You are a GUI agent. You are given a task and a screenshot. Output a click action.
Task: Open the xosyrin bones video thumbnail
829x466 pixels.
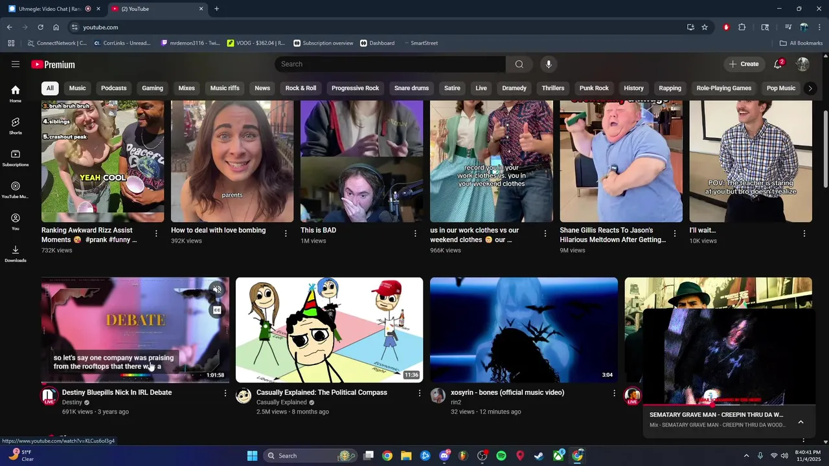(x=524, y=330)
